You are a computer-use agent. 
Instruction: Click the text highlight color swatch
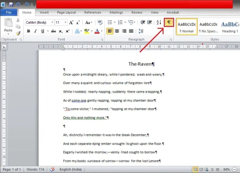[86, 31]
